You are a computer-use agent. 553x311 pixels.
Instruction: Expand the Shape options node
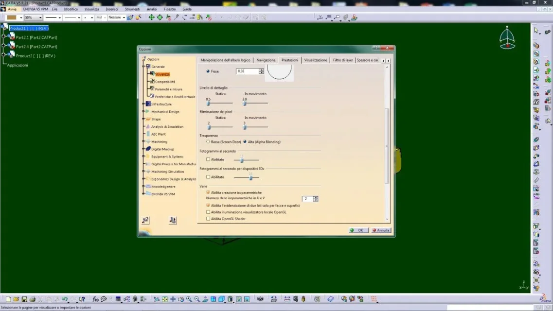(x=143, y=119)
